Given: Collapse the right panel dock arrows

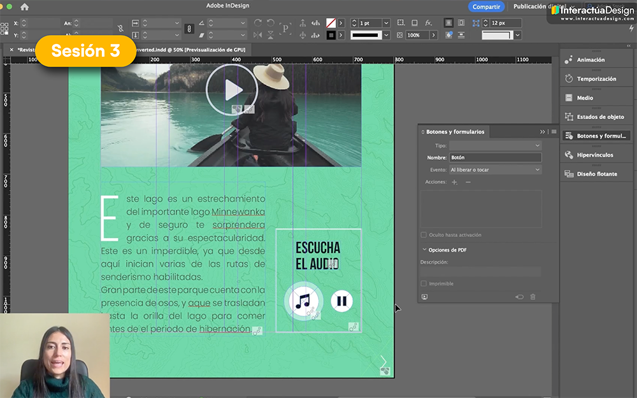Looking at the screenshot, I should point(629,46).
